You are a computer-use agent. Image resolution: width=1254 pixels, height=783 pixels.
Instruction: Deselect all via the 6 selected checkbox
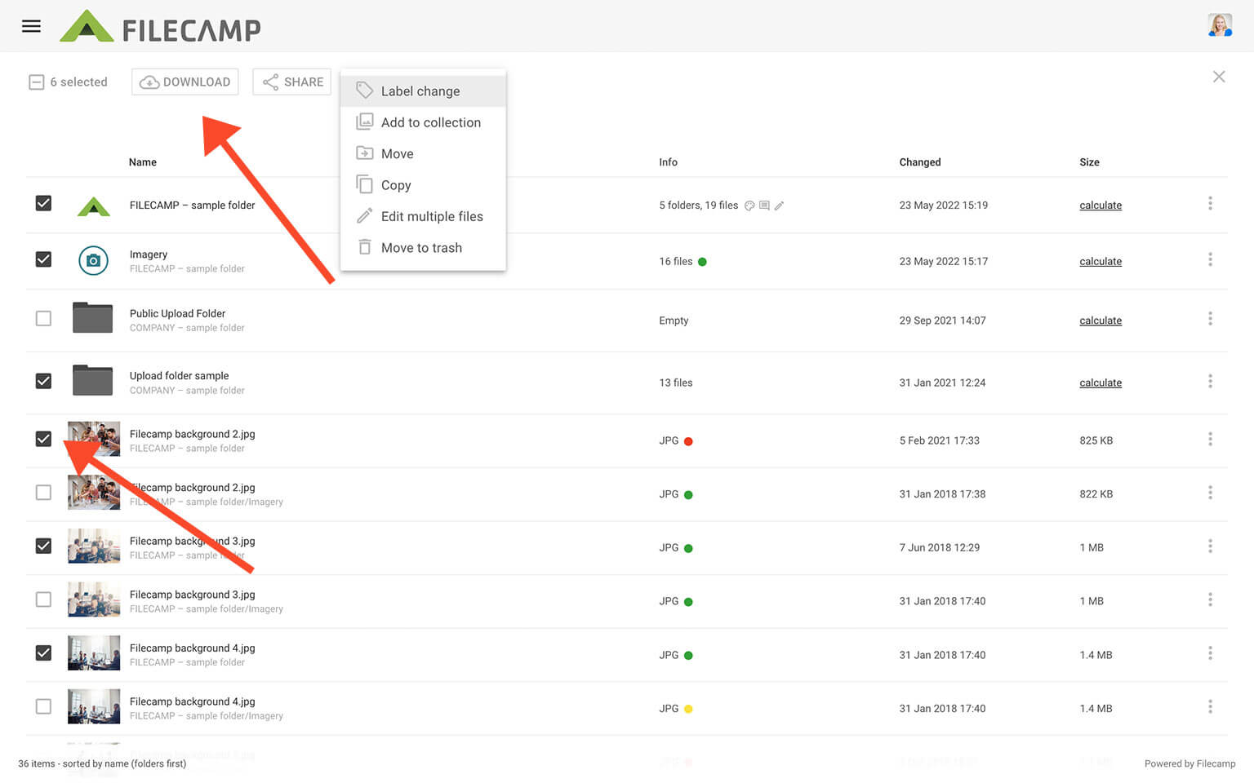point(36,82)
